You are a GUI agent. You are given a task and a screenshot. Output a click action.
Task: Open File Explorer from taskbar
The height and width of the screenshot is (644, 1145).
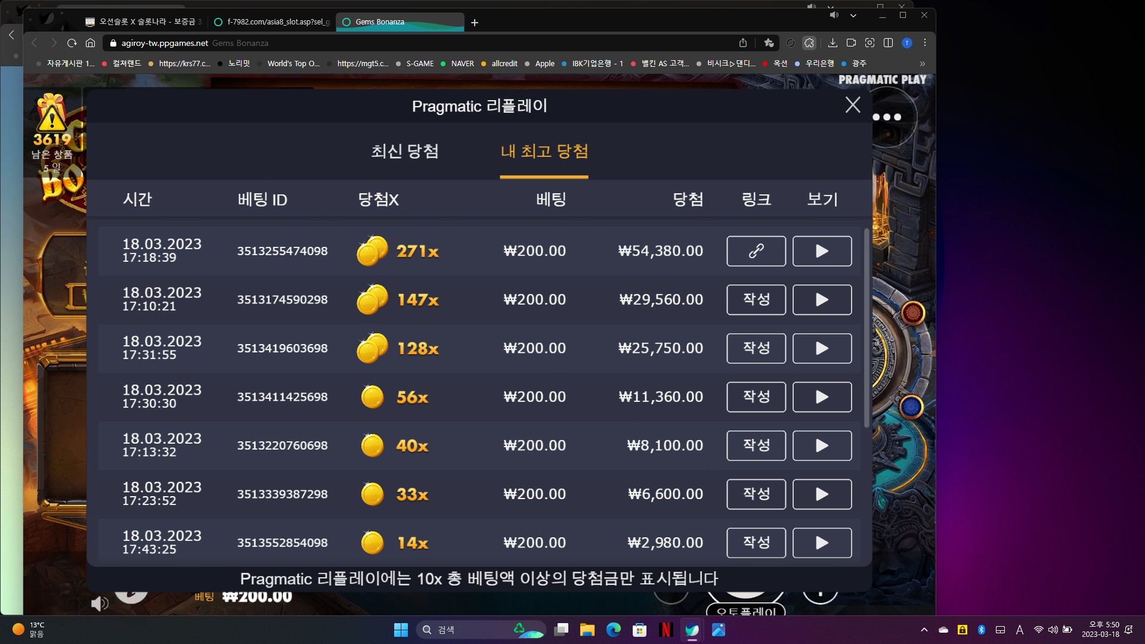coord(587,630)
